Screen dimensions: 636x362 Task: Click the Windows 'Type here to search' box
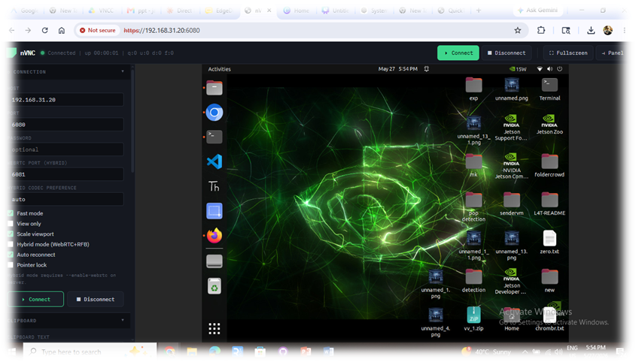90,351
